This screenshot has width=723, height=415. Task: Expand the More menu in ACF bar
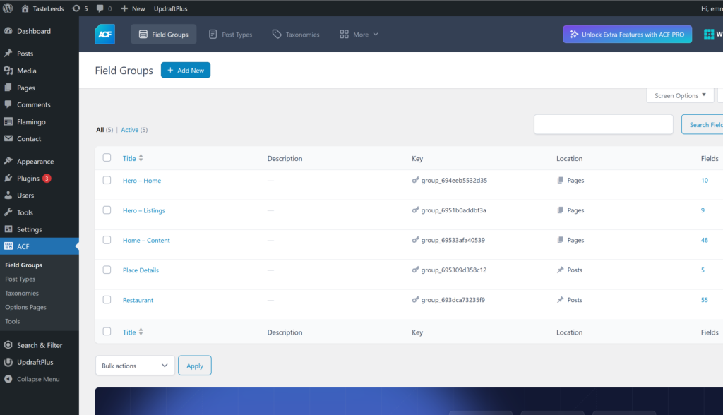coord(359,35)
